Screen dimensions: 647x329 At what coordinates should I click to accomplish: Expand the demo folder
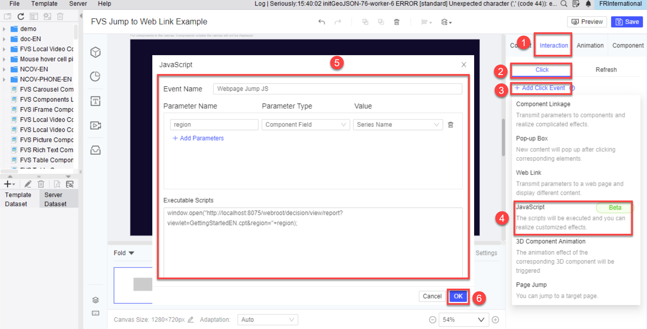pos(4,29)
